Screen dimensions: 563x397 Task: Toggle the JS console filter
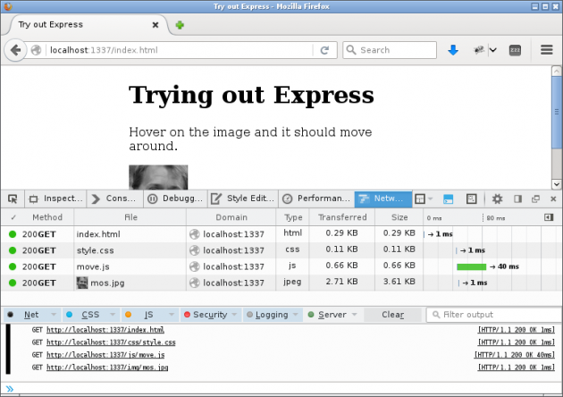pos(144,315)
